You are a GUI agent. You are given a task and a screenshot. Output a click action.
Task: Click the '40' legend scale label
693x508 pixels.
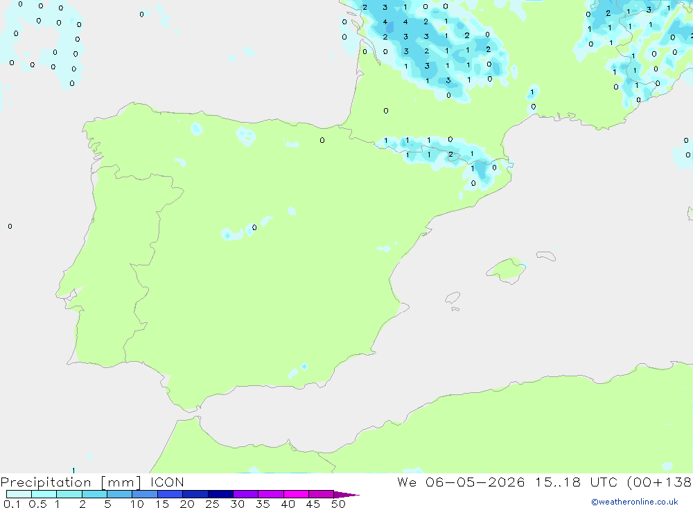[288, 504]
